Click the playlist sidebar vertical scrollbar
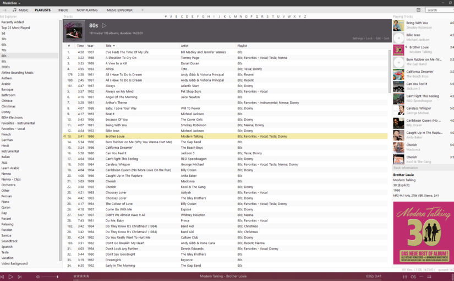This screenshot has height=281, width=454. tap(60, 140)
